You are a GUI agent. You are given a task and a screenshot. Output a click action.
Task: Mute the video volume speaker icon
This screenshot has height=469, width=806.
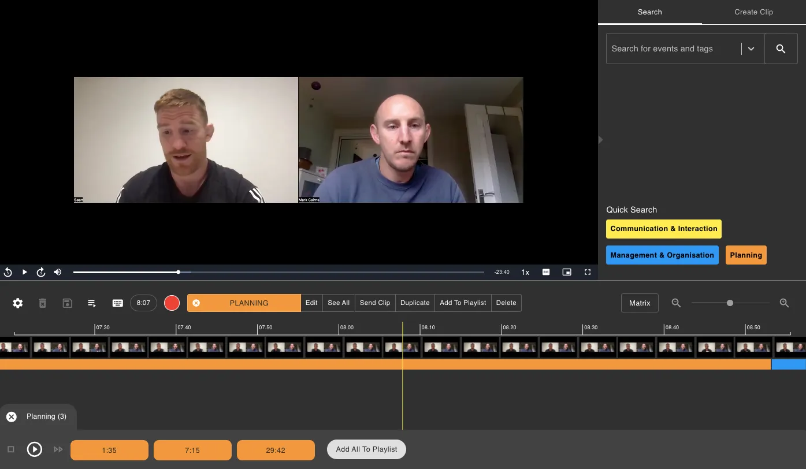(x=58, y=272)
